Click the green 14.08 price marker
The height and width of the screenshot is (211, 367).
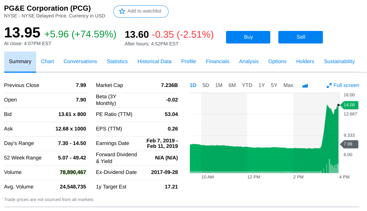pyautogui.click(x=349, y=105)
